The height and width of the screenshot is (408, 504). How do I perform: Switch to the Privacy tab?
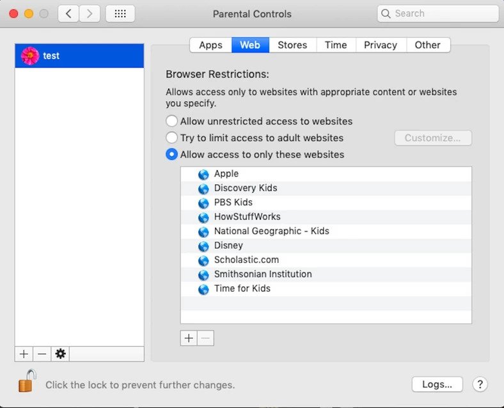(381, 45)
